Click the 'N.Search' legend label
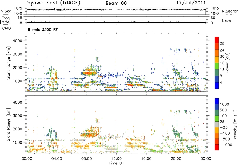 [230, 11]
